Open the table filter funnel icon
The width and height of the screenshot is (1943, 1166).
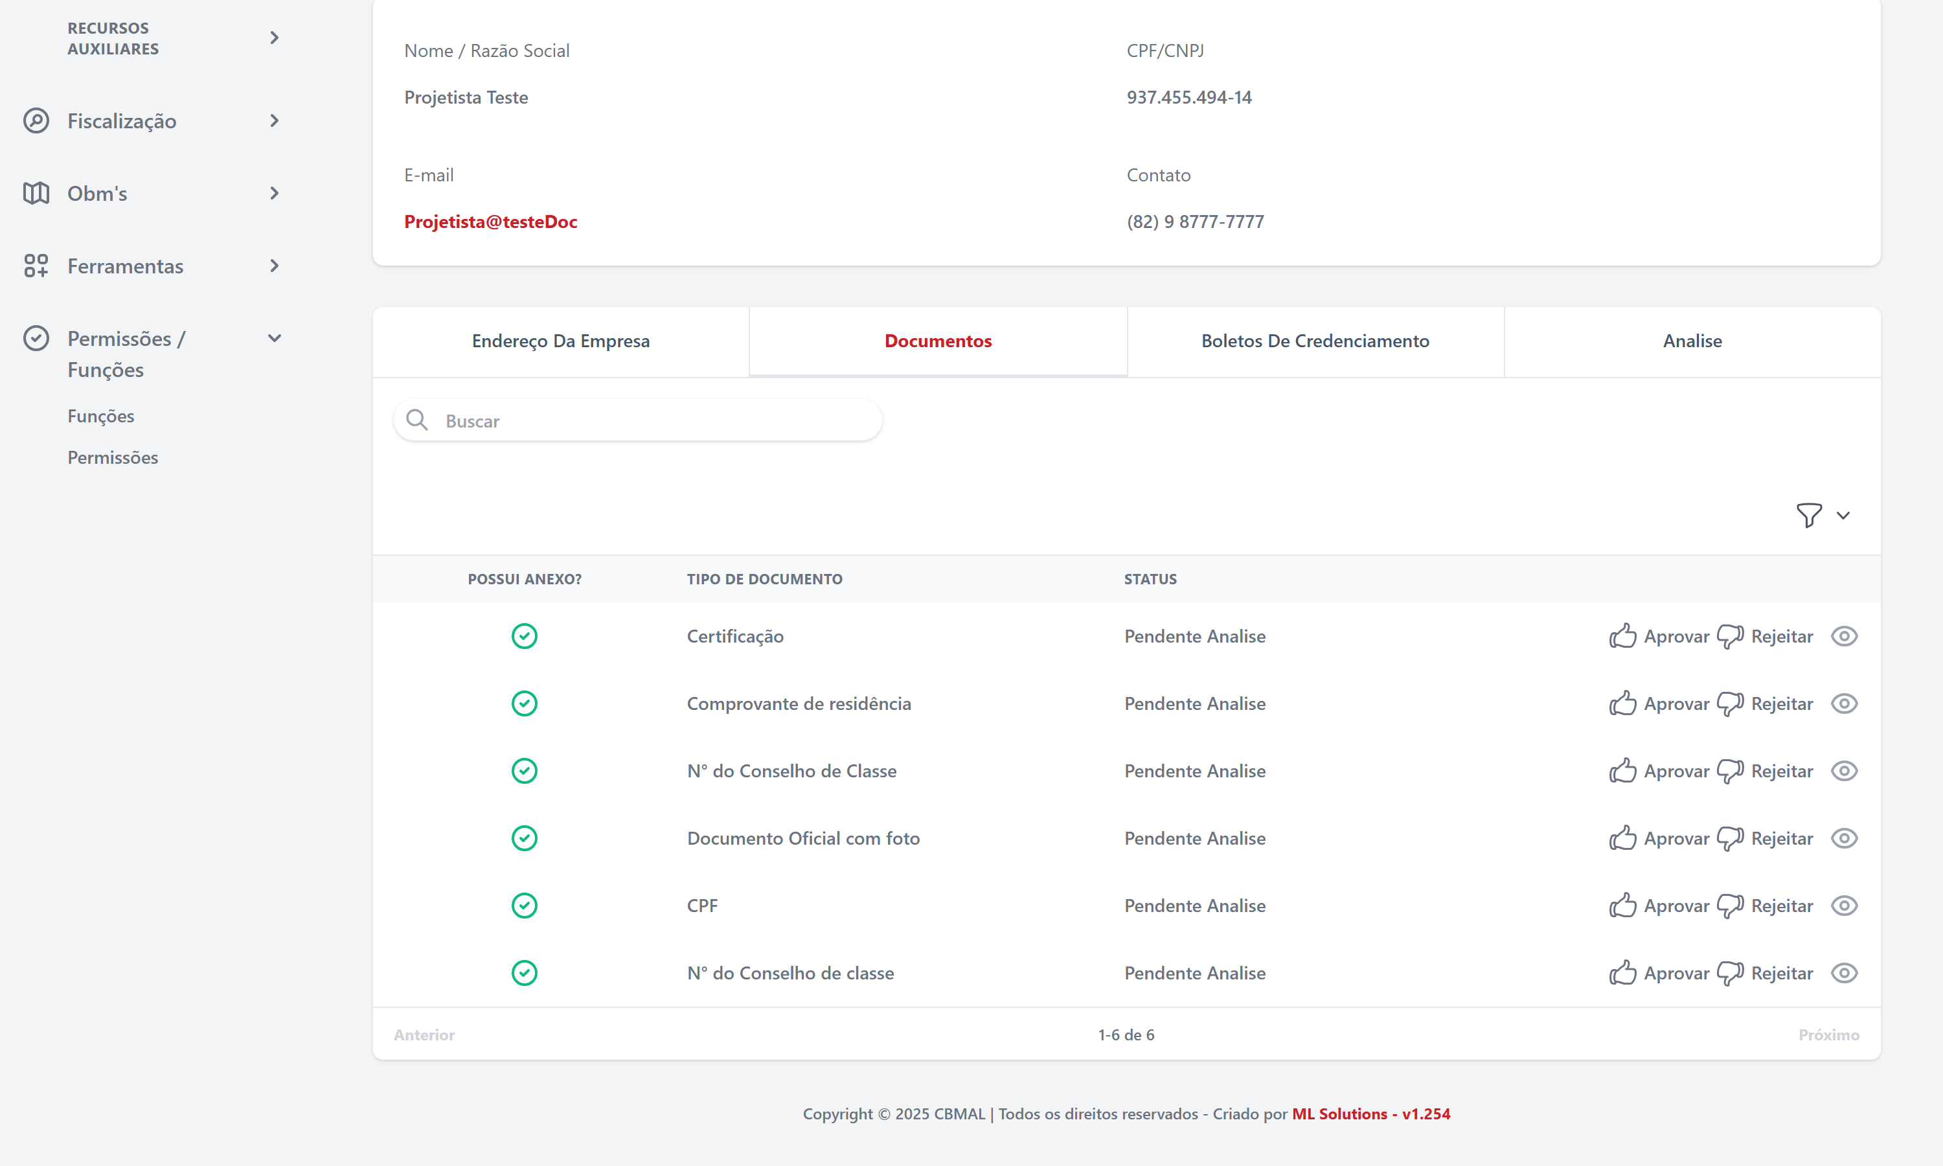[x=1809, y=516]
